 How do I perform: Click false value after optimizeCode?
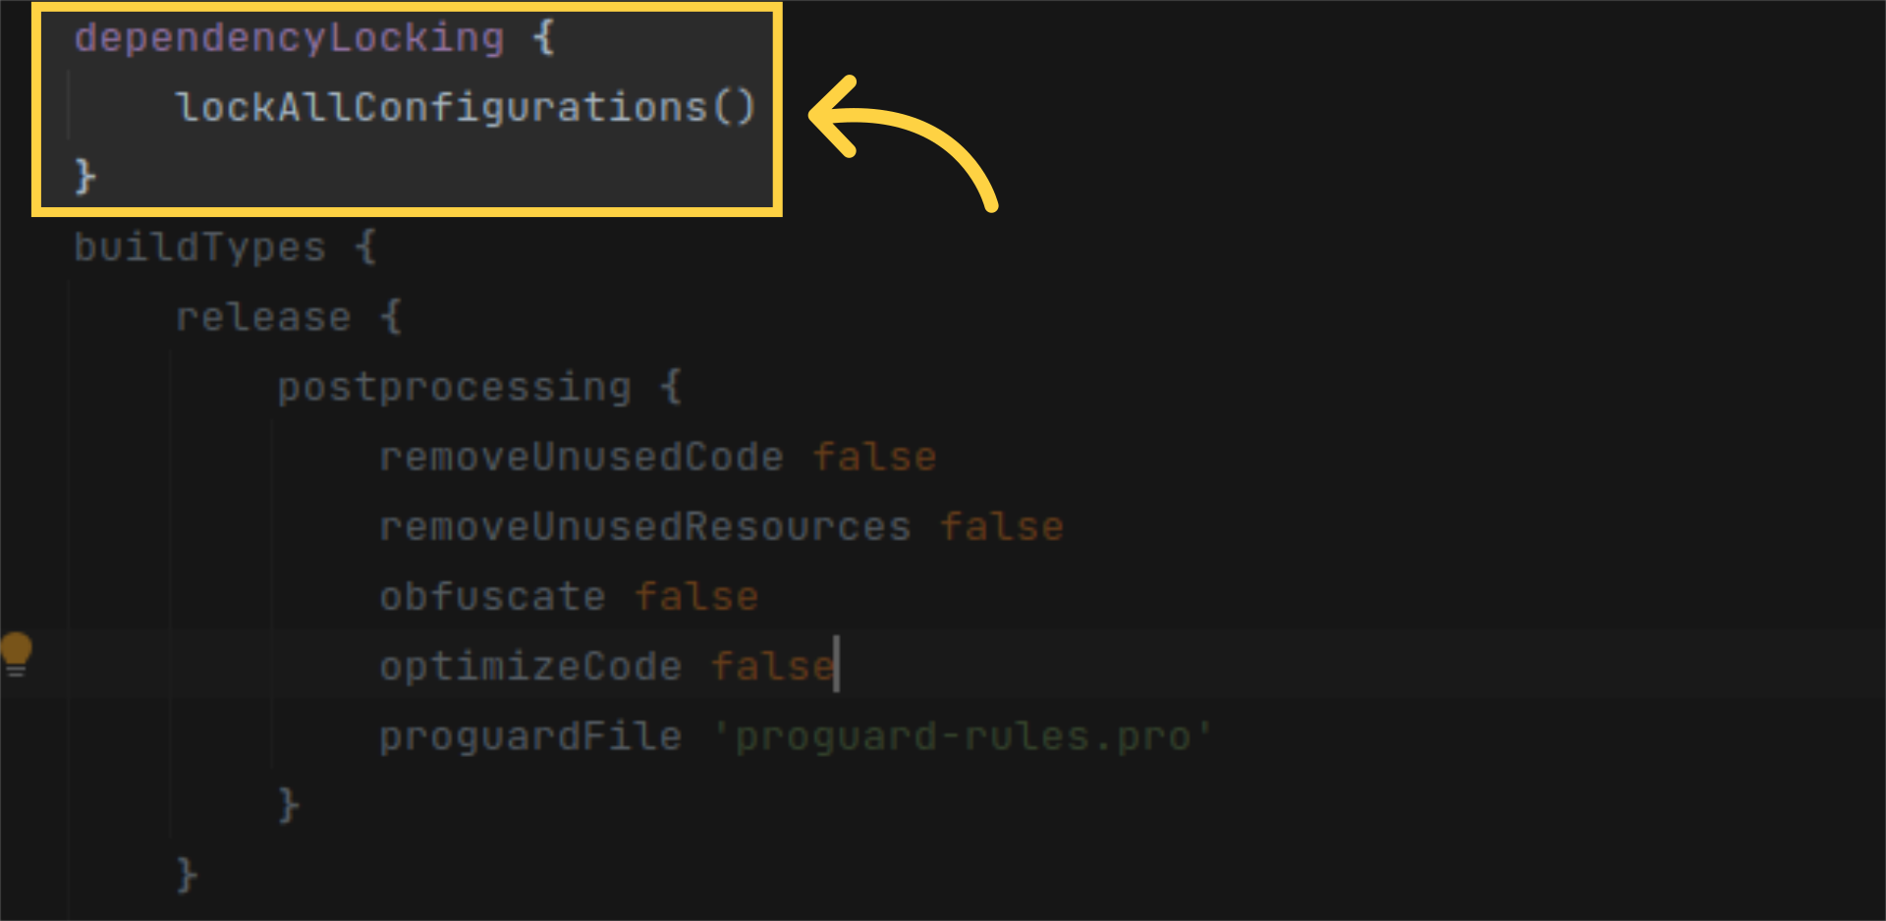(772, 667)
